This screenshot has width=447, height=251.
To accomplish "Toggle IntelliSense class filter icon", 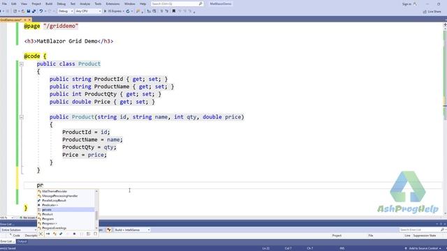I will coord(54,234).
